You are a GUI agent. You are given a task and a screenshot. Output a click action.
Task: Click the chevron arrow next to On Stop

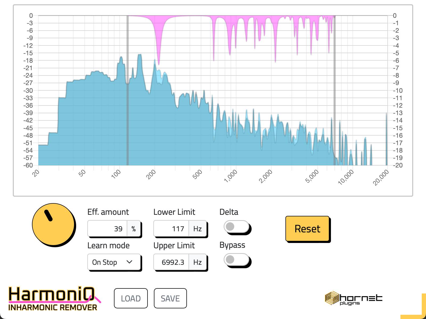pyautogui.click(x=130, y=262)
